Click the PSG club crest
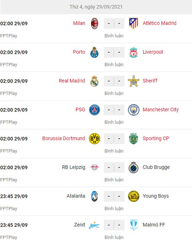 click(x=95, y=110)
